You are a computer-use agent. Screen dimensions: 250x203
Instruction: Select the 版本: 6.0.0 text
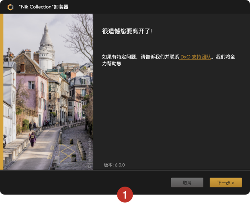114,165
